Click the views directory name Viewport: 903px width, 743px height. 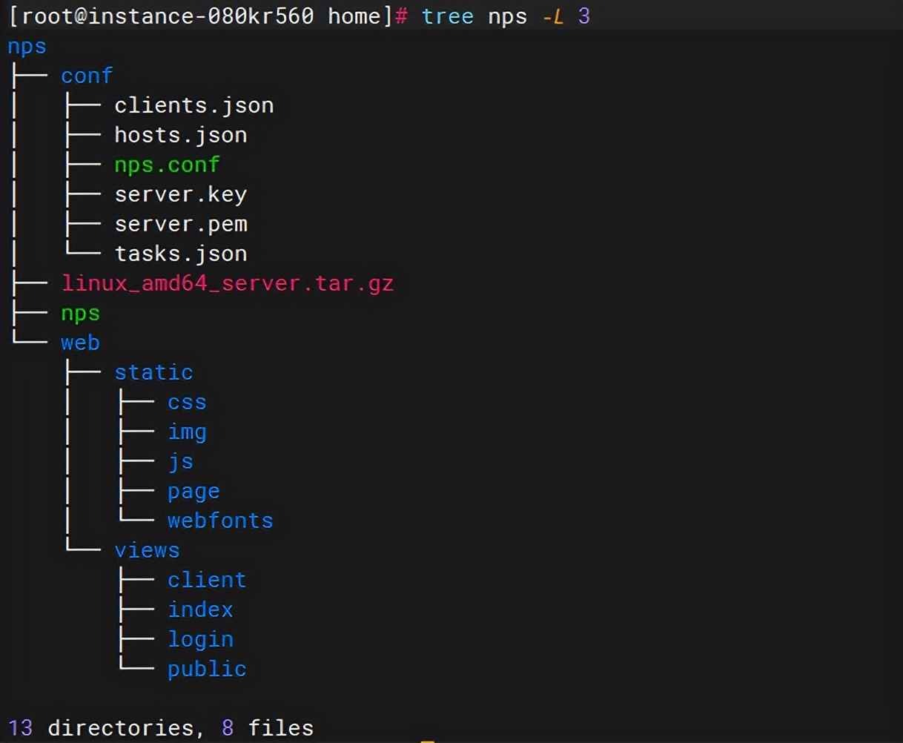147,550
